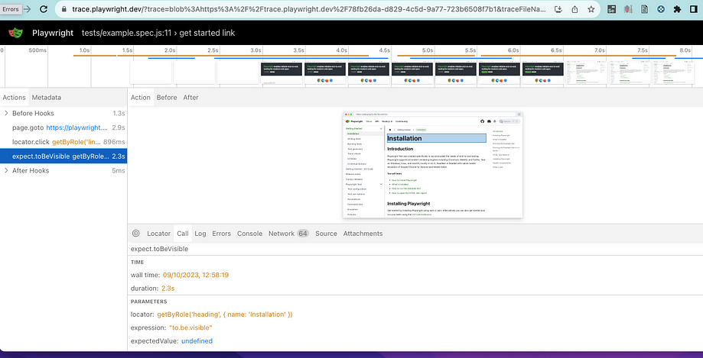Click the duration value 2.3s in Call panel
Screen dimensions: 703x358
pos(168,289)
